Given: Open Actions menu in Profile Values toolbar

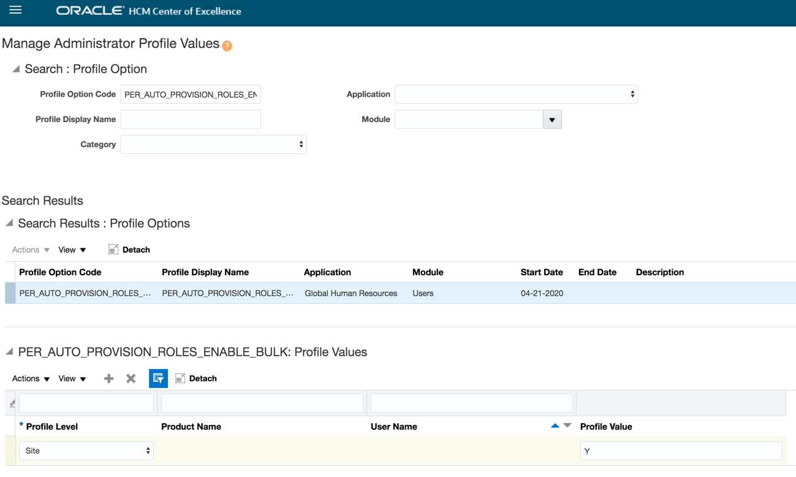Looking at the screenshot, I should click(31, 379).
